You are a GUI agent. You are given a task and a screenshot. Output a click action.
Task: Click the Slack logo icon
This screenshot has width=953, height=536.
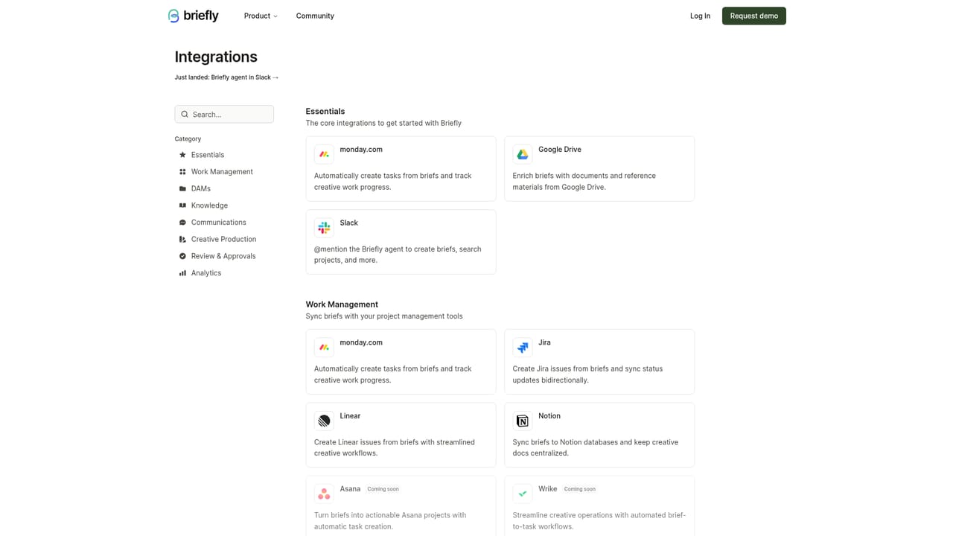click(x=324, y=228)
